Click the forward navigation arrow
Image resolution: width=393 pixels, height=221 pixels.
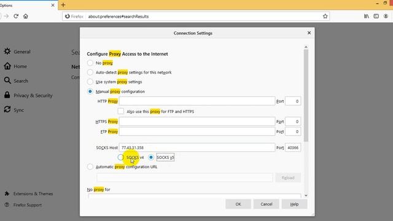(6, 17)
